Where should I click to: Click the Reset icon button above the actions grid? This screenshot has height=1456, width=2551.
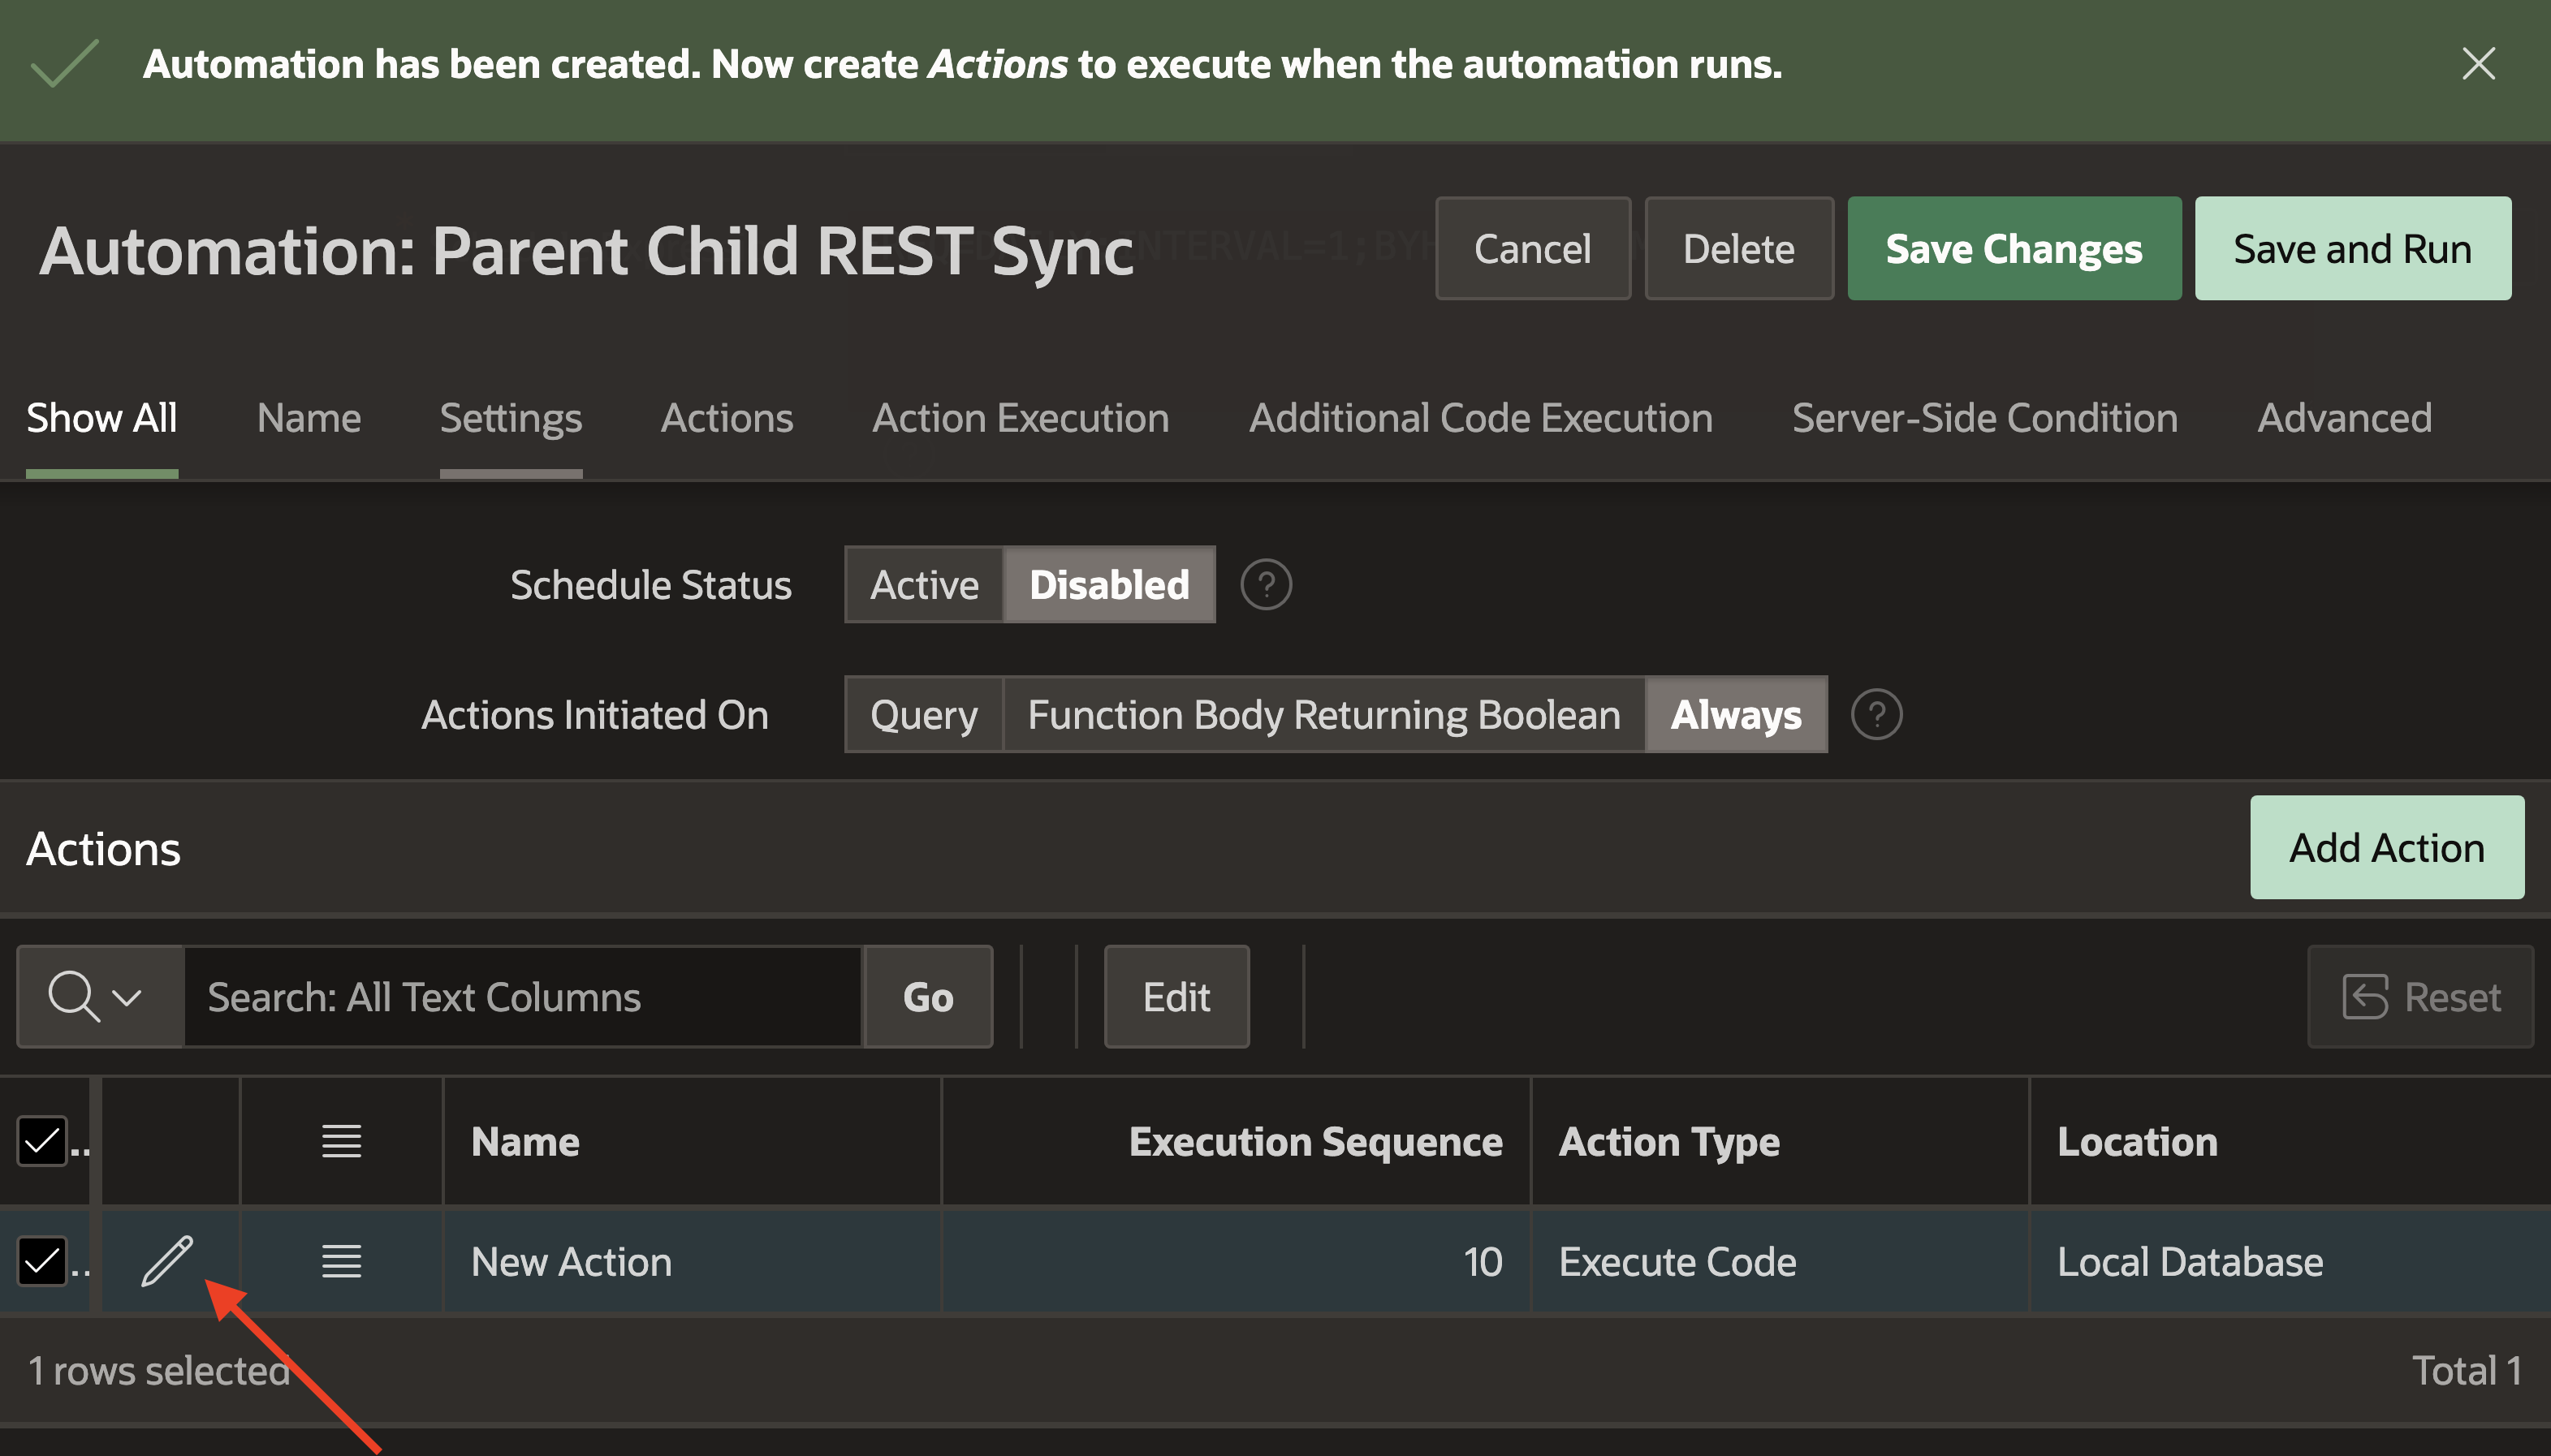coord(2421,996)
